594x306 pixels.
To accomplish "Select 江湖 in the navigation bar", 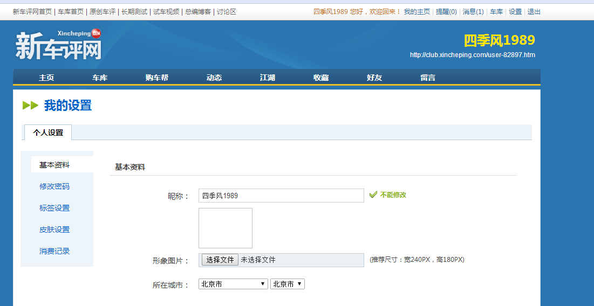I will point(268,78).
